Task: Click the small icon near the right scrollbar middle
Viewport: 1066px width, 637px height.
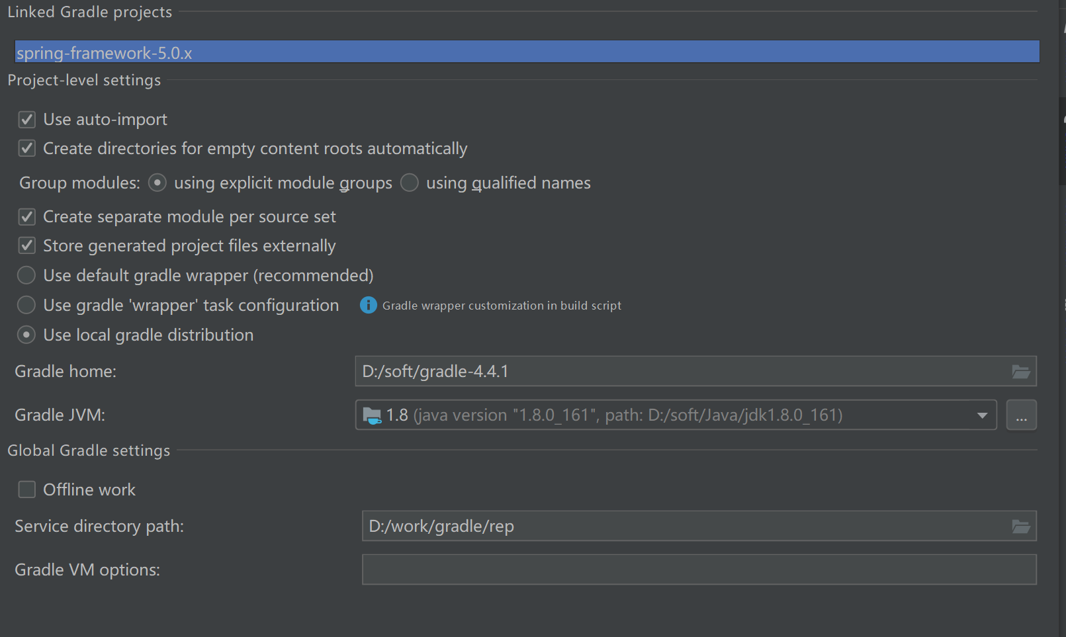Action: 1063,305
